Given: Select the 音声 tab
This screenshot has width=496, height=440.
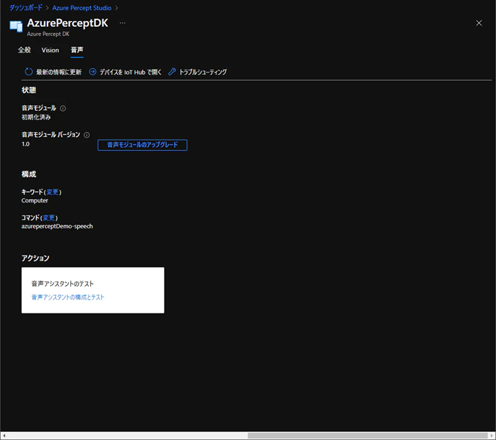Looking at the screenshot, I should point(77,50).
